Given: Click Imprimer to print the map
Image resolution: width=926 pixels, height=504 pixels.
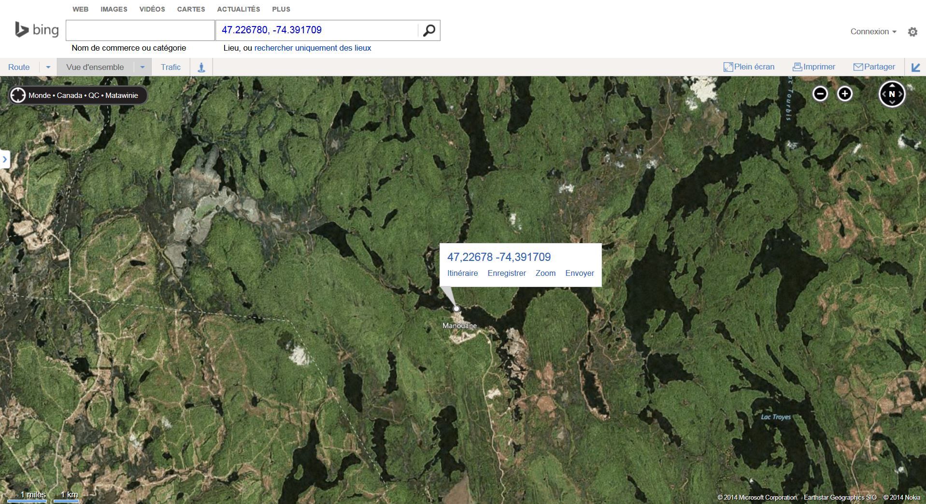Looking at the screenshot, I should click(814, 67).
